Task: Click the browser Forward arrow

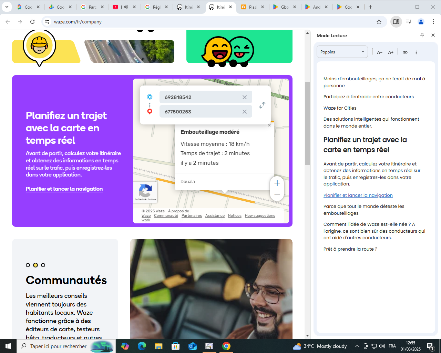Action: click(20, 22)
